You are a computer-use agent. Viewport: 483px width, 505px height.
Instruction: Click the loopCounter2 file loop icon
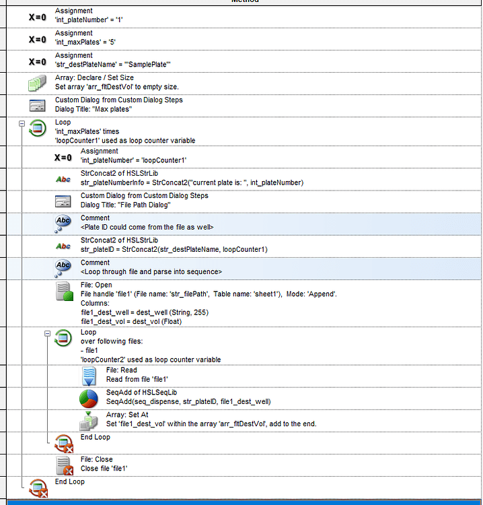63,338
